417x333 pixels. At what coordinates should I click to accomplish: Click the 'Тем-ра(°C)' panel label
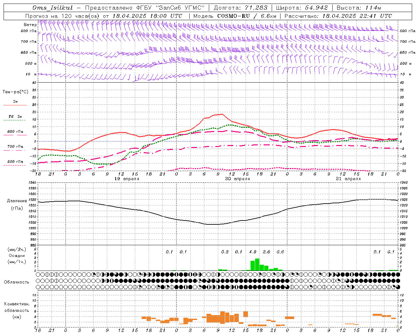tap(15, 92)
